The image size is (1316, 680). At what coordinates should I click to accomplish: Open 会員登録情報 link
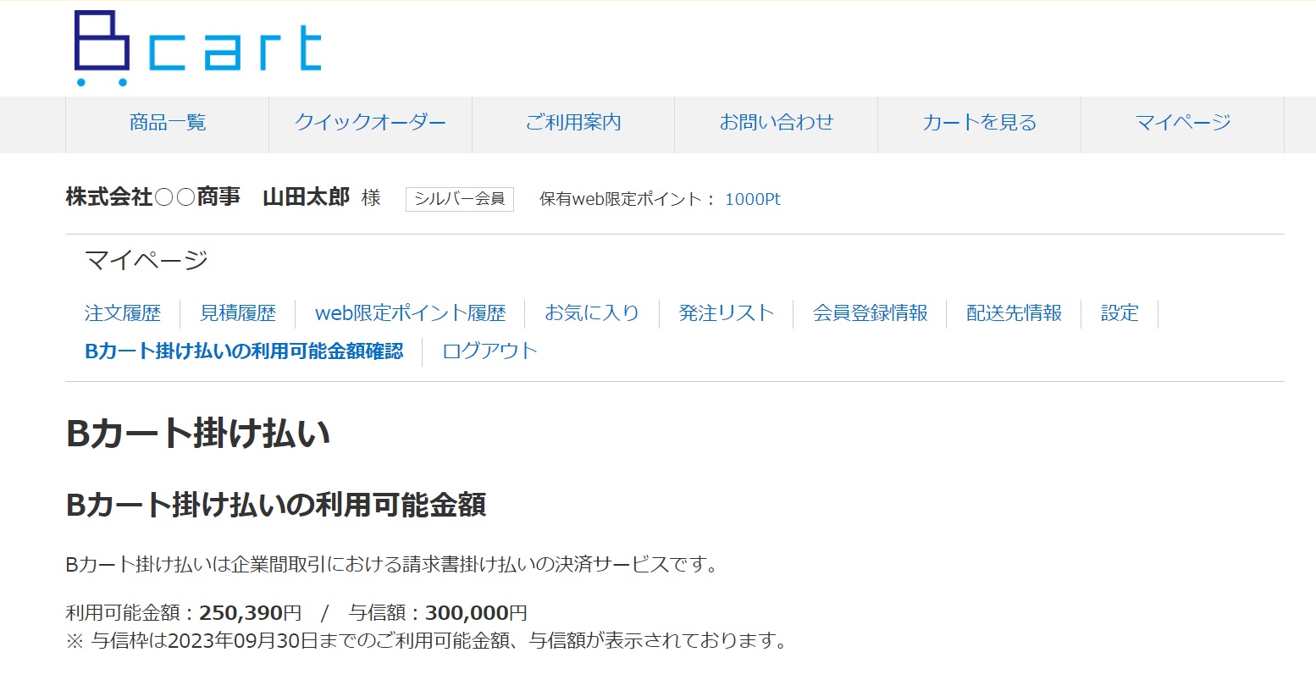tap(871, 313)
